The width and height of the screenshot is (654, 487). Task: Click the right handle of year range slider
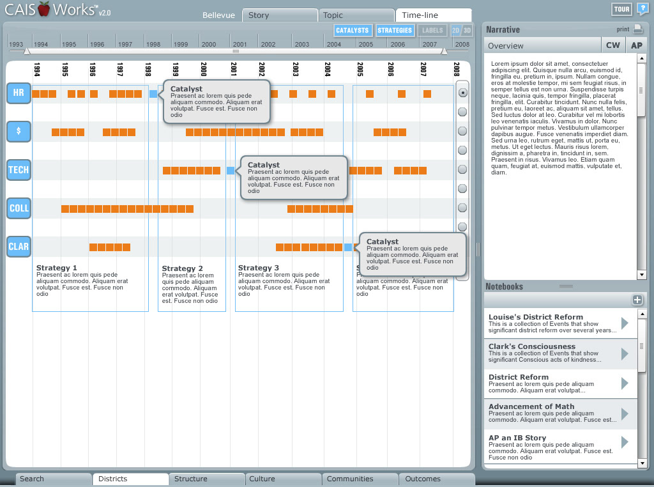[x=444, y=51]
